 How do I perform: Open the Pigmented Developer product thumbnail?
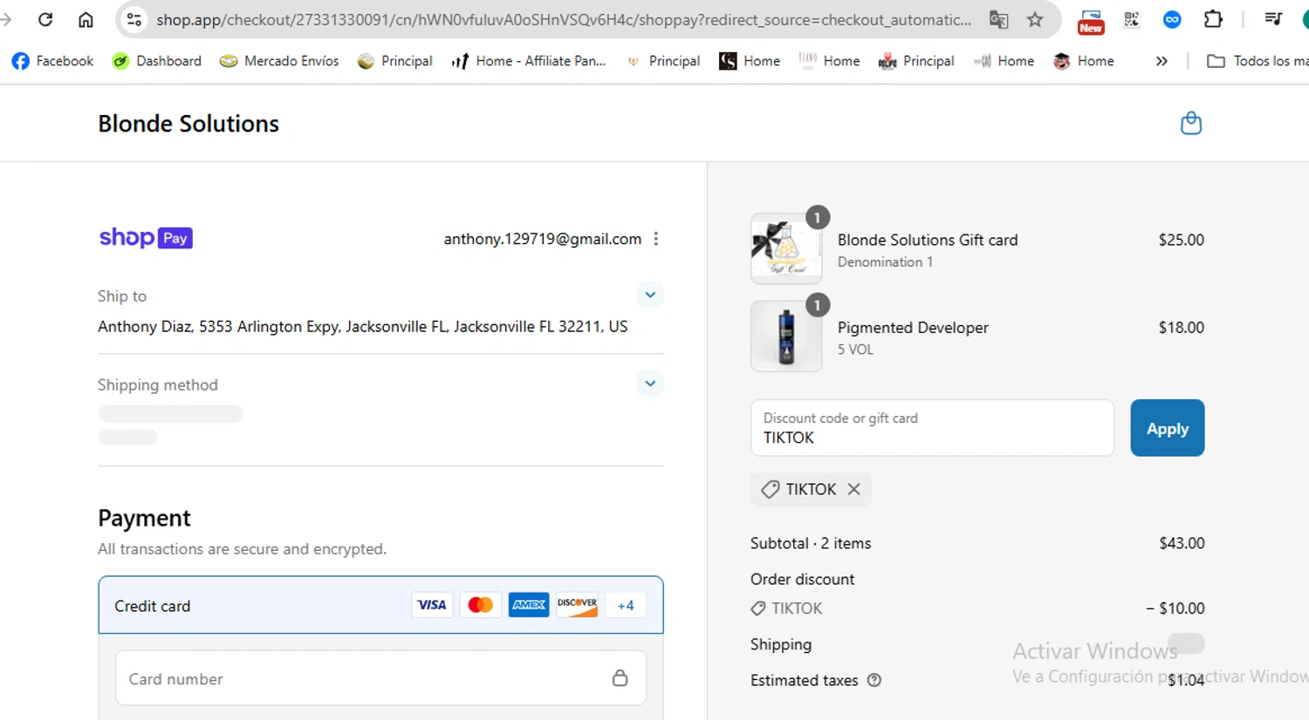click(786, 336)
